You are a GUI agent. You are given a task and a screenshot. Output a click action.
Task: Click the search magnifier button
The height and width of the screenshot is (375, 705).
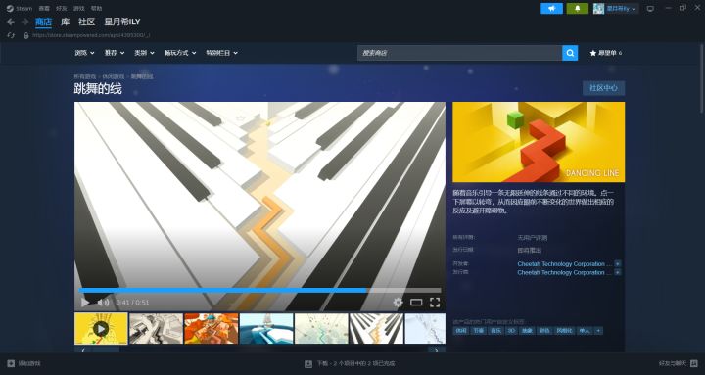(570, 53)
